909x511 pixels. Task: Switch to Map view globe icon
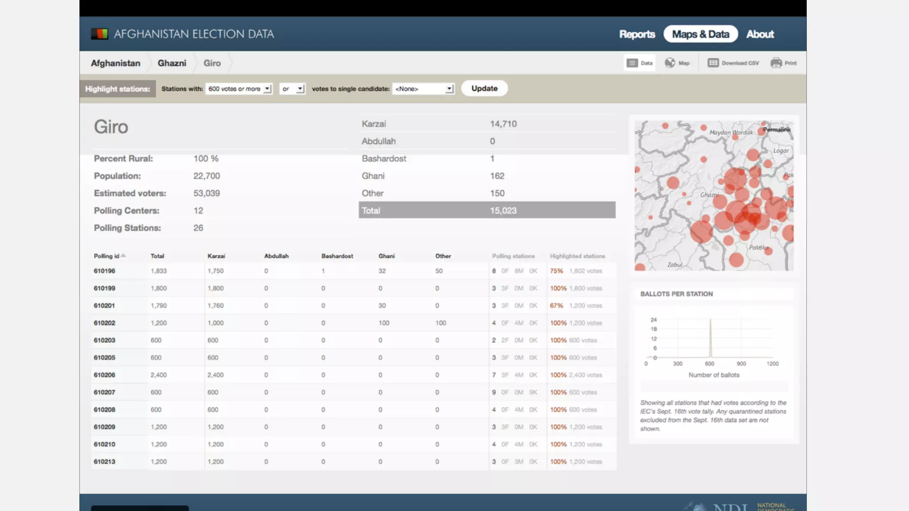coord(670,63)
